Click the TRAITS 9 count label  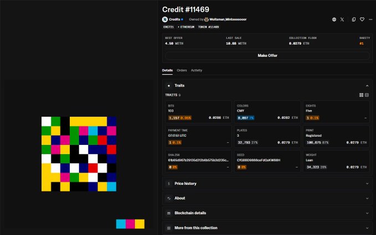[x=173, y=95]
